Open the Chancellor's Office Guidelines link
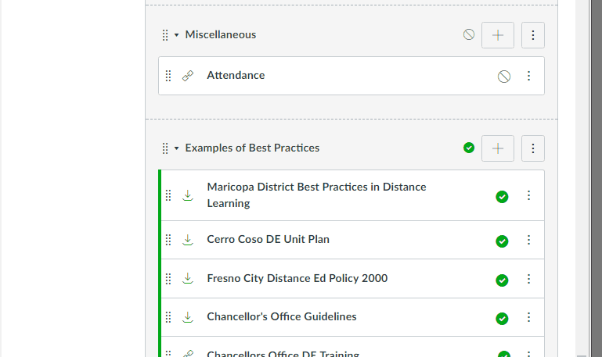This screenshot has width=602, height=357. click(x=282, y=317)
